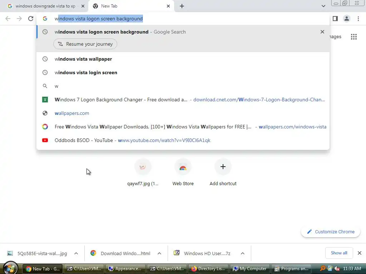Image resolution: width=366 pixels, height=274 pixels.
Task: Open the side panel icon
Action: (335, 19)
